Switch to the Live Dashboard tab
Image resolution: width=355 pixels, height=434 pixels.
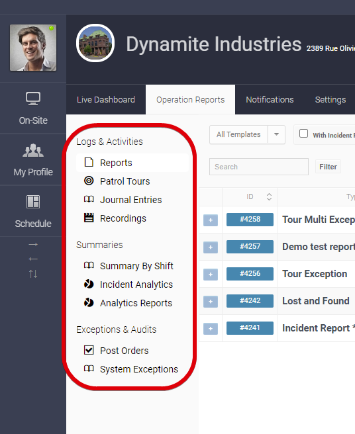(106, 100)
